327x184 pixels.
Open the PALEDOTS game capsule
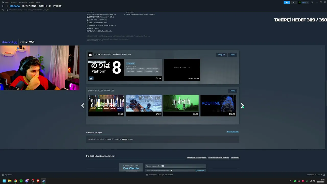(x=182, y=70)
